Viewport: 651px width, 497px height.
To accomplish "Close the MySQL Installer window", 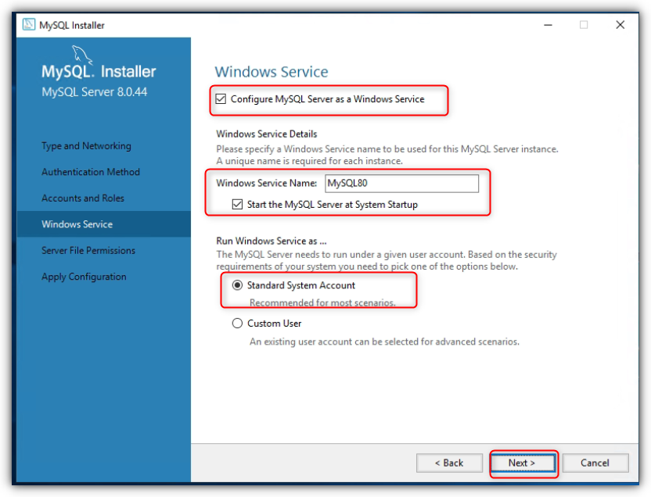I will tap(620, 25).
